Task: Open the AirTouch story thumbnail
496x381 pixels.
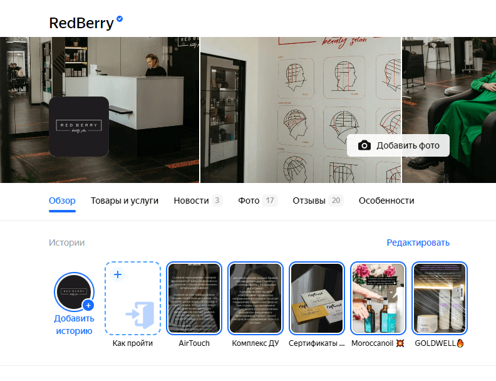Action: pos(194,298)
